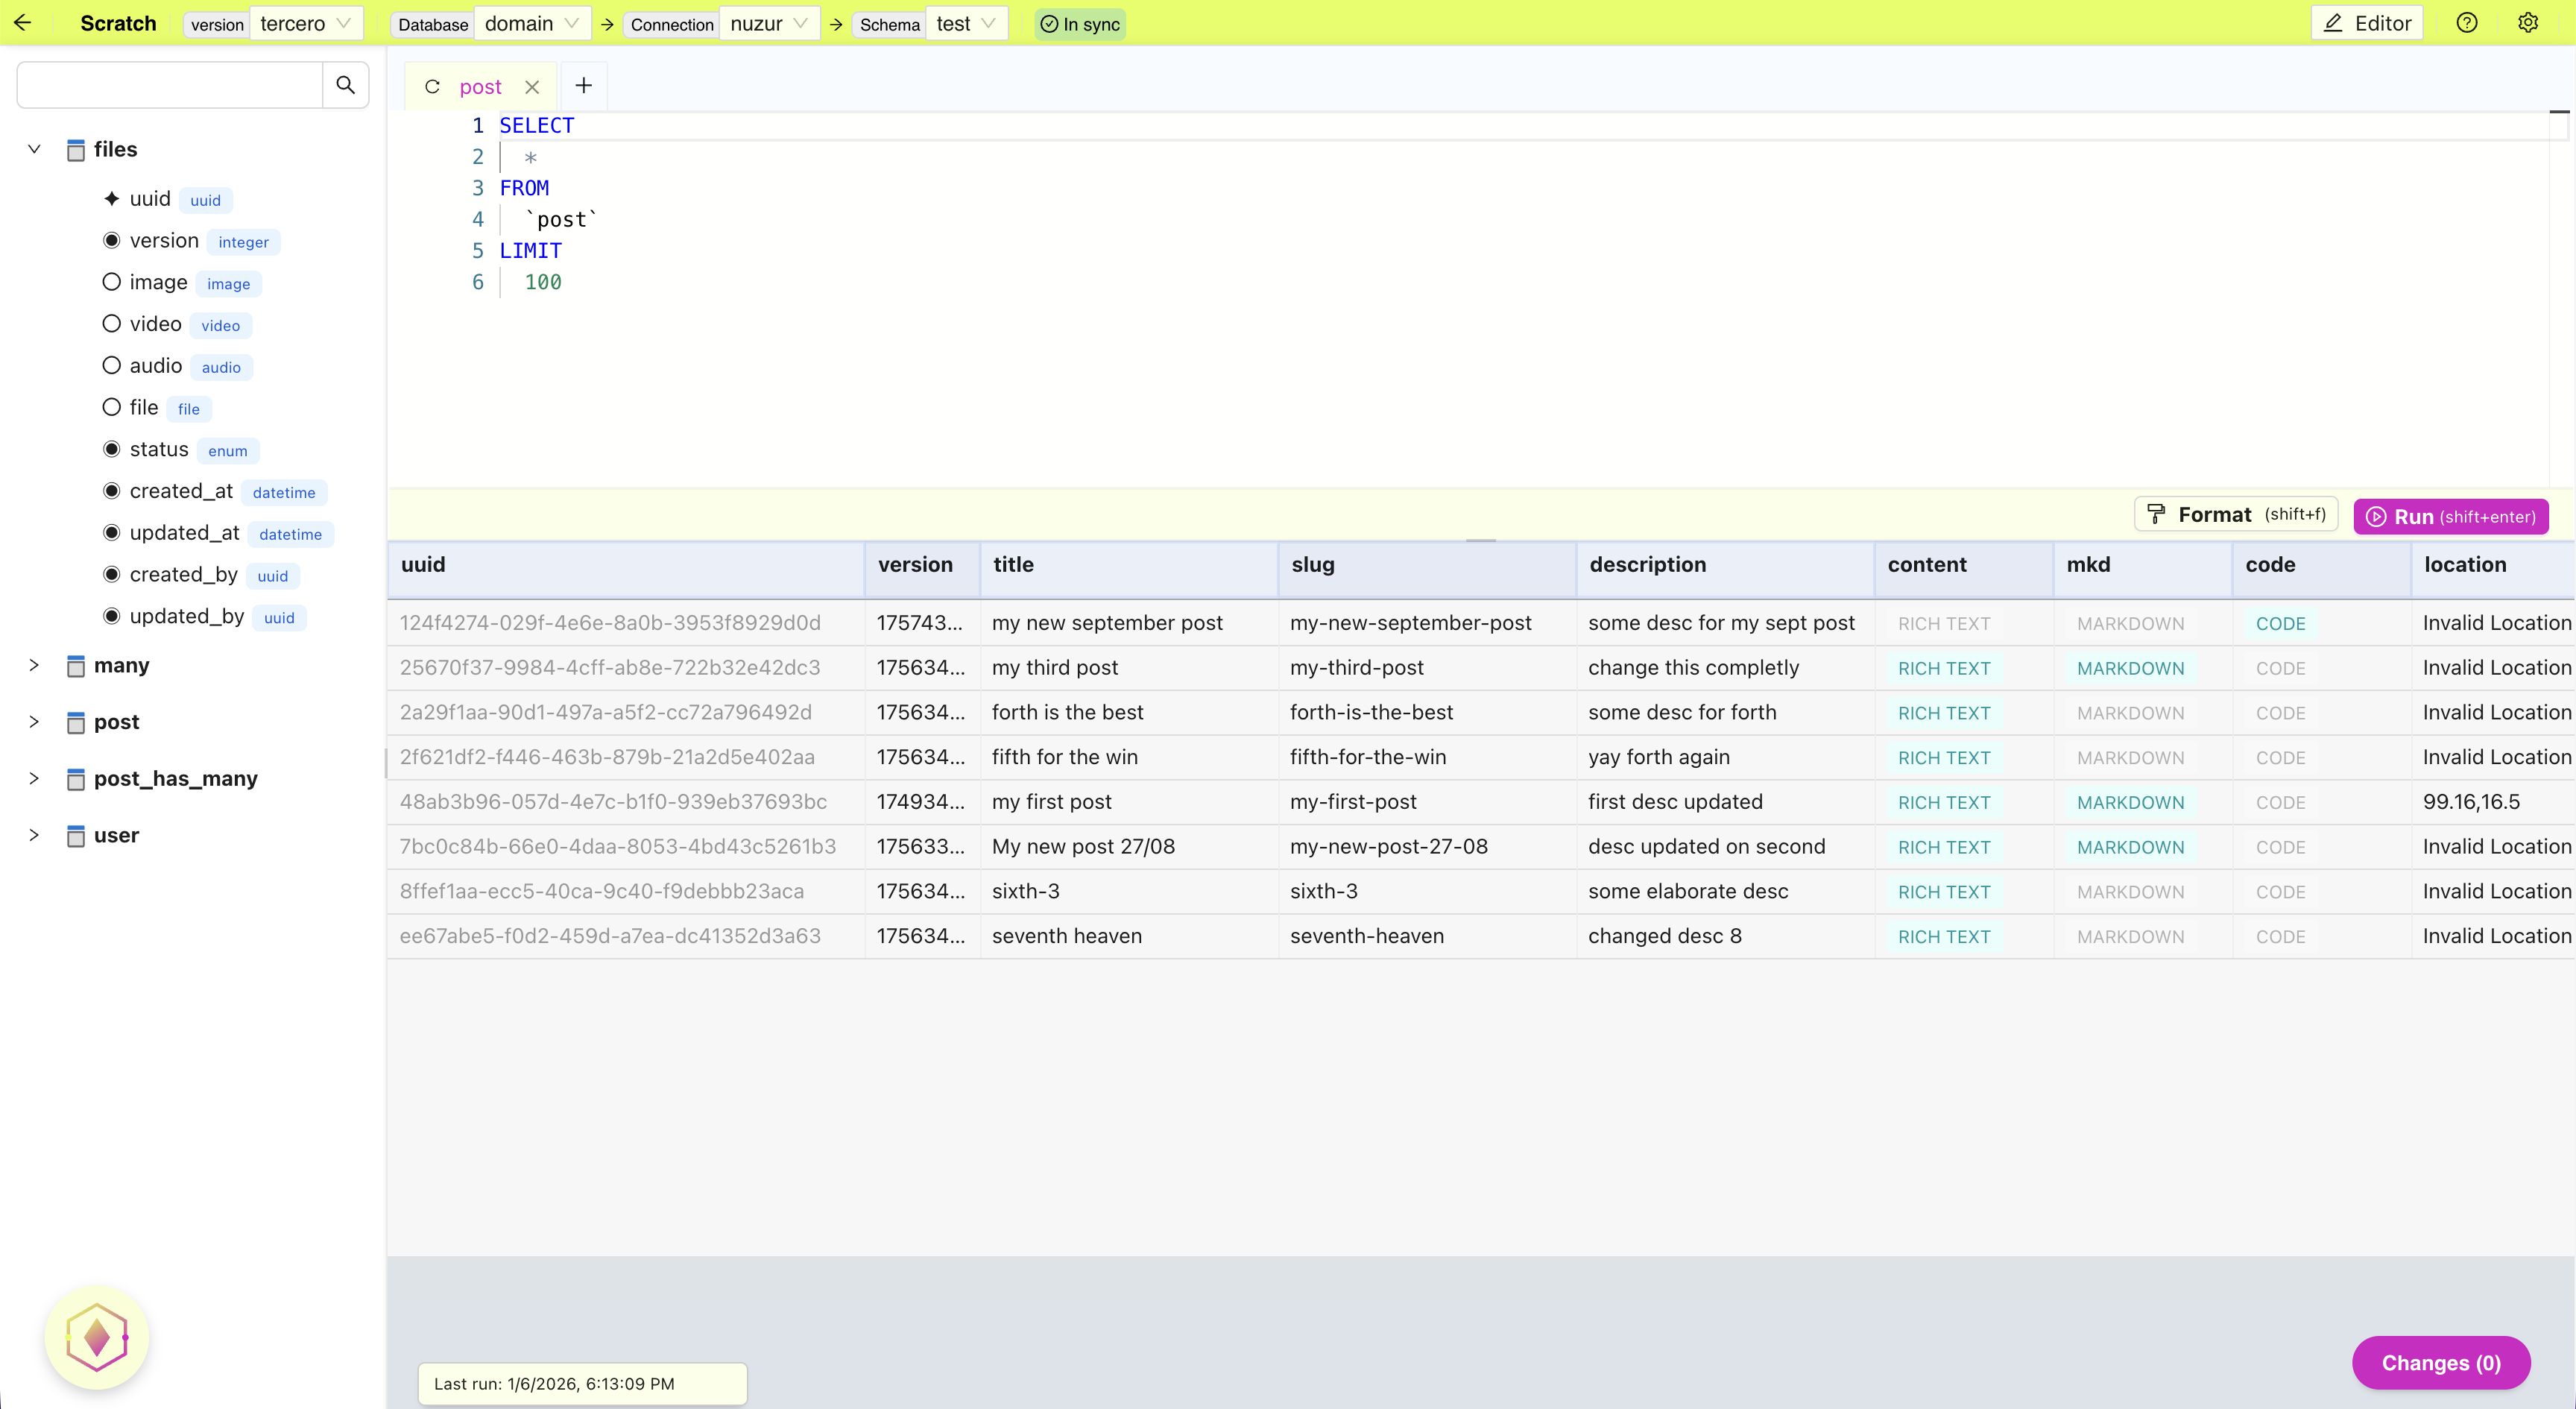
Task: Toggle the status field radio circle
Action: 111,449
